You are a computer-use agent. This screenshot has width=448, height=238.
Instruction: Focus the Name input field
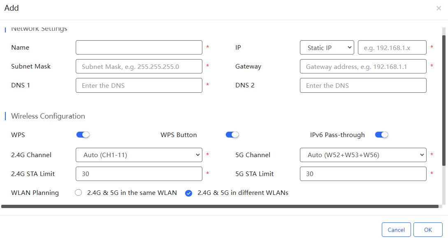(x=139, y=48)
